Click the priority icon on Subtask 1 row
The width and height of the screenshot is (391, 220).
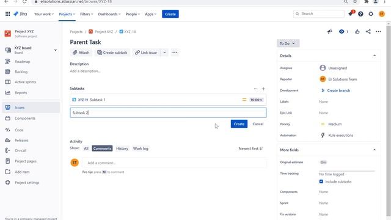[x=244, y=100]
